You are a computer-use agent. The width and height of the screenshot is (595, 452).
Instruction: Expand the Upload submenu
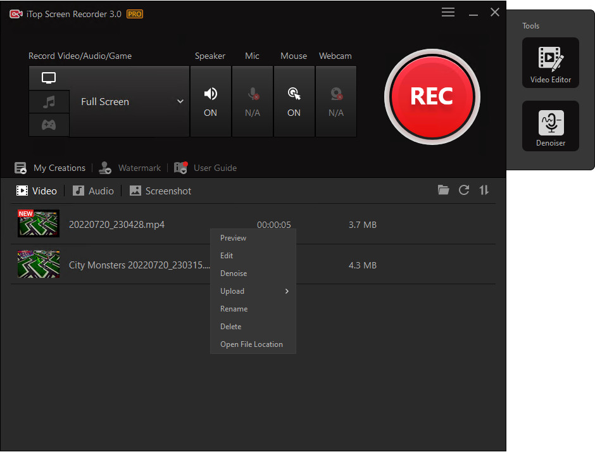(x=232, y=291)
